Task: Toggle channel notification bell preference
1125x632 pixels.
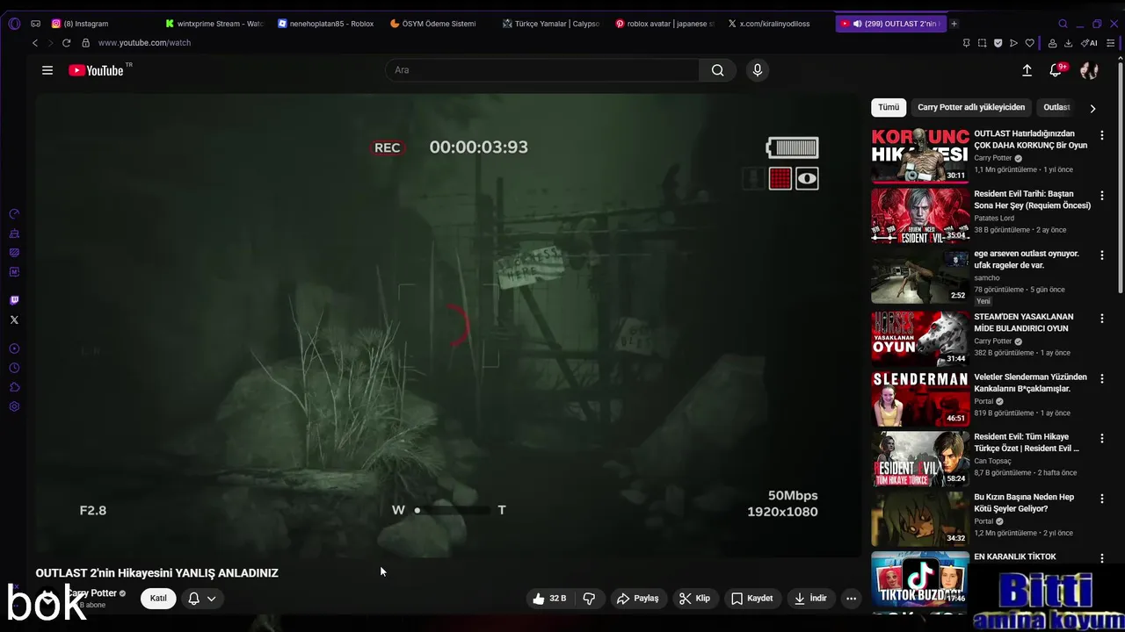Action: (x=193, y=599)
